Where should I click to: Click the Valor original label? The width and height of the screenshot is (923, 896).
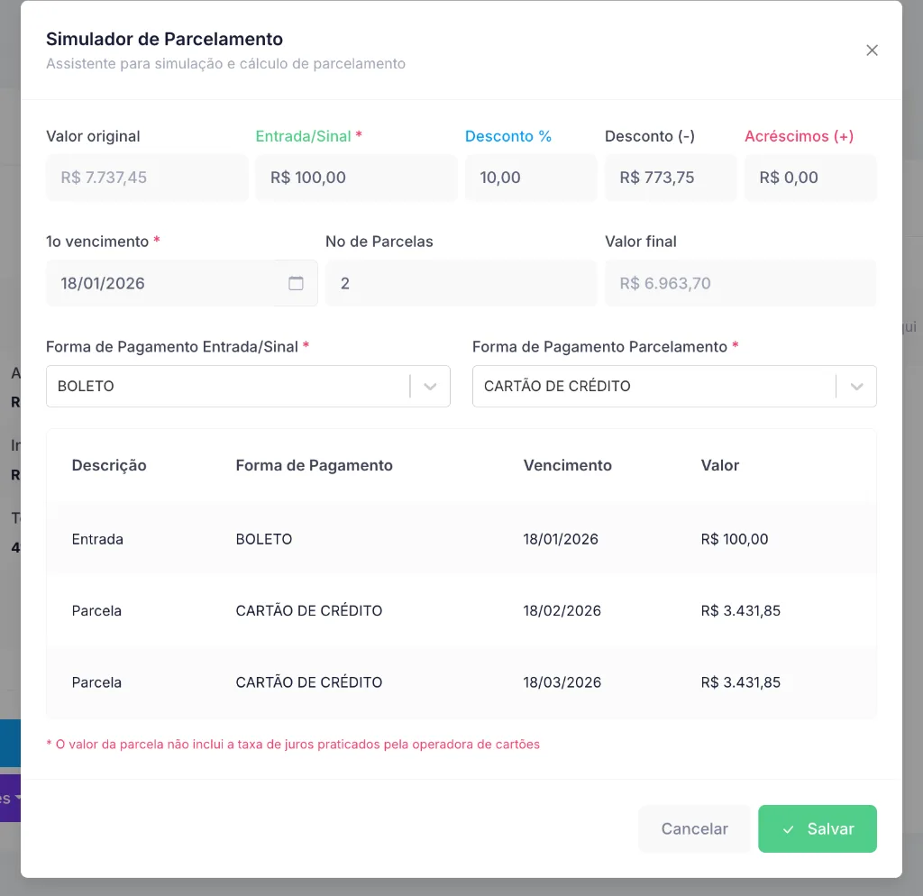coord(93,137)
